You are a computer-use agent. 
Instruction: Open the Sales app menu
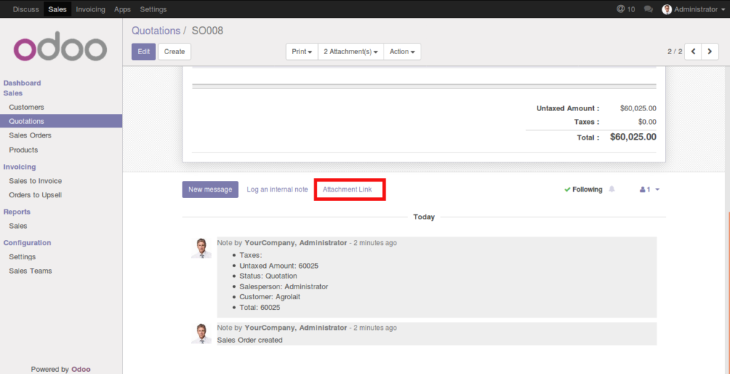click(58, 9)
